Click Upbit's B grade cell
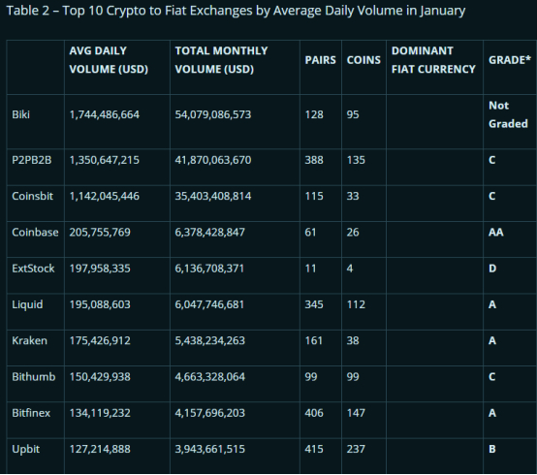Screen dimensions: 537x475 (492, 449)
